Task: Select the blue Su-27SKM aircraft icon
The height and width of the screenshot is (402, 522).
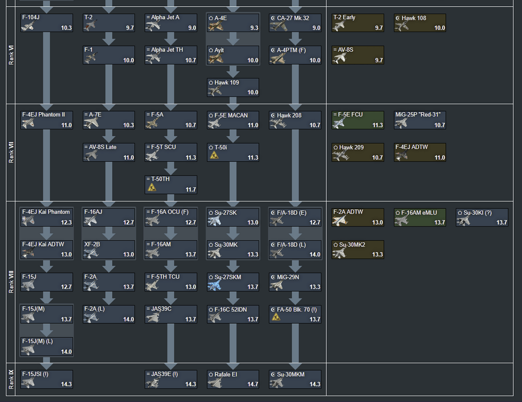Action: tap(214, 286)
